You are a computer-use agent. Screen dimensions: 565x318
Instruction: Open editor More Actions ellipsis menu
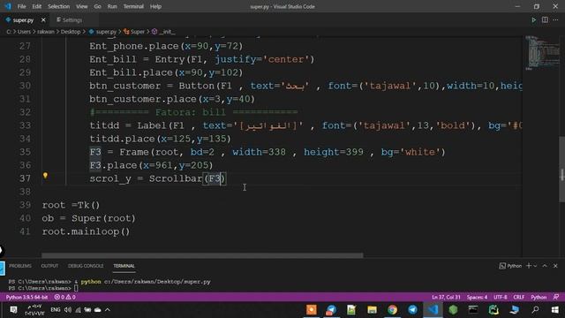[555, 19]
